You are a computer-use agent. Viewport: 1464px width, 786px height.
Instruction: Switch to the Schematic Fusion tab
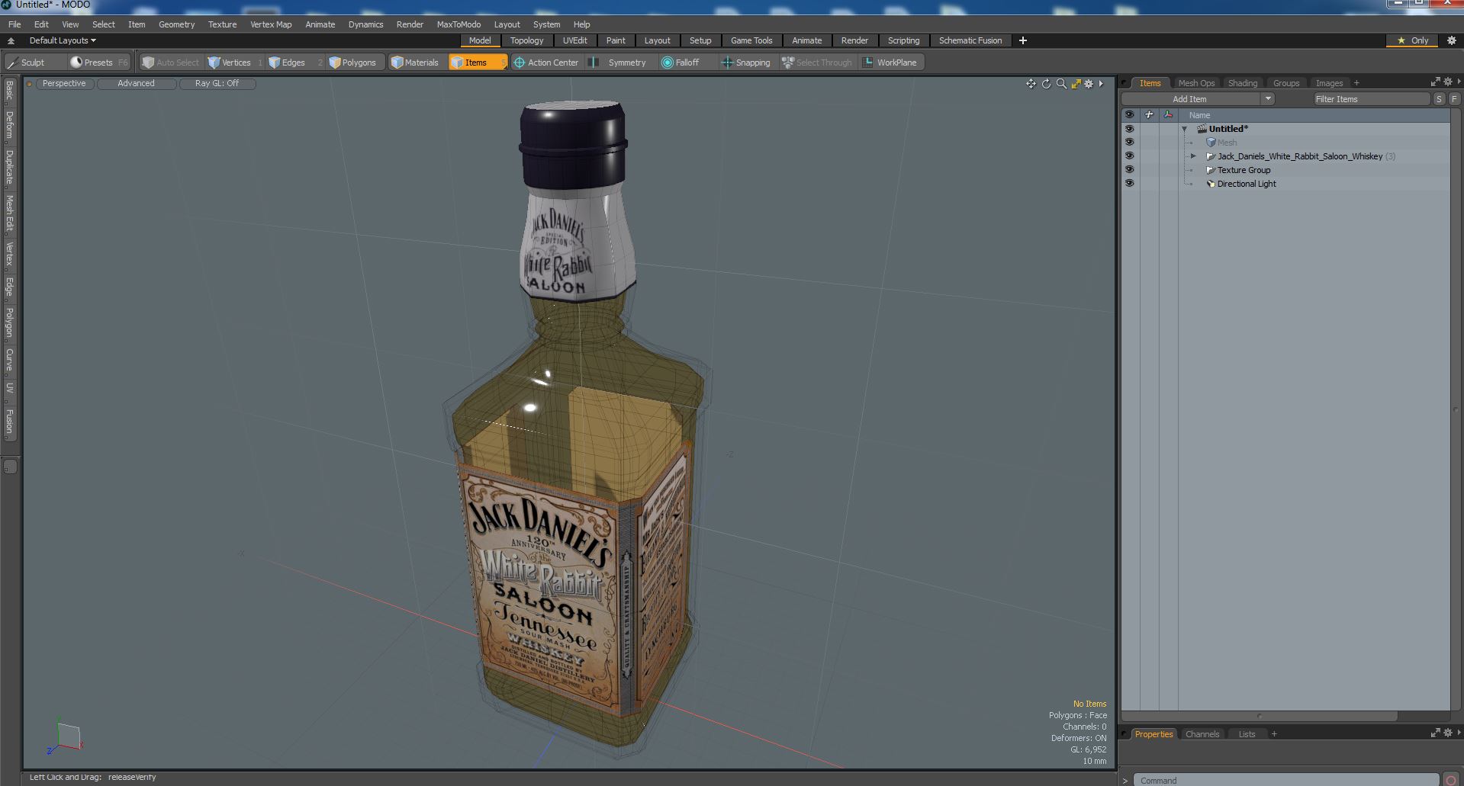pyautogui.click(x=970, y=40)
